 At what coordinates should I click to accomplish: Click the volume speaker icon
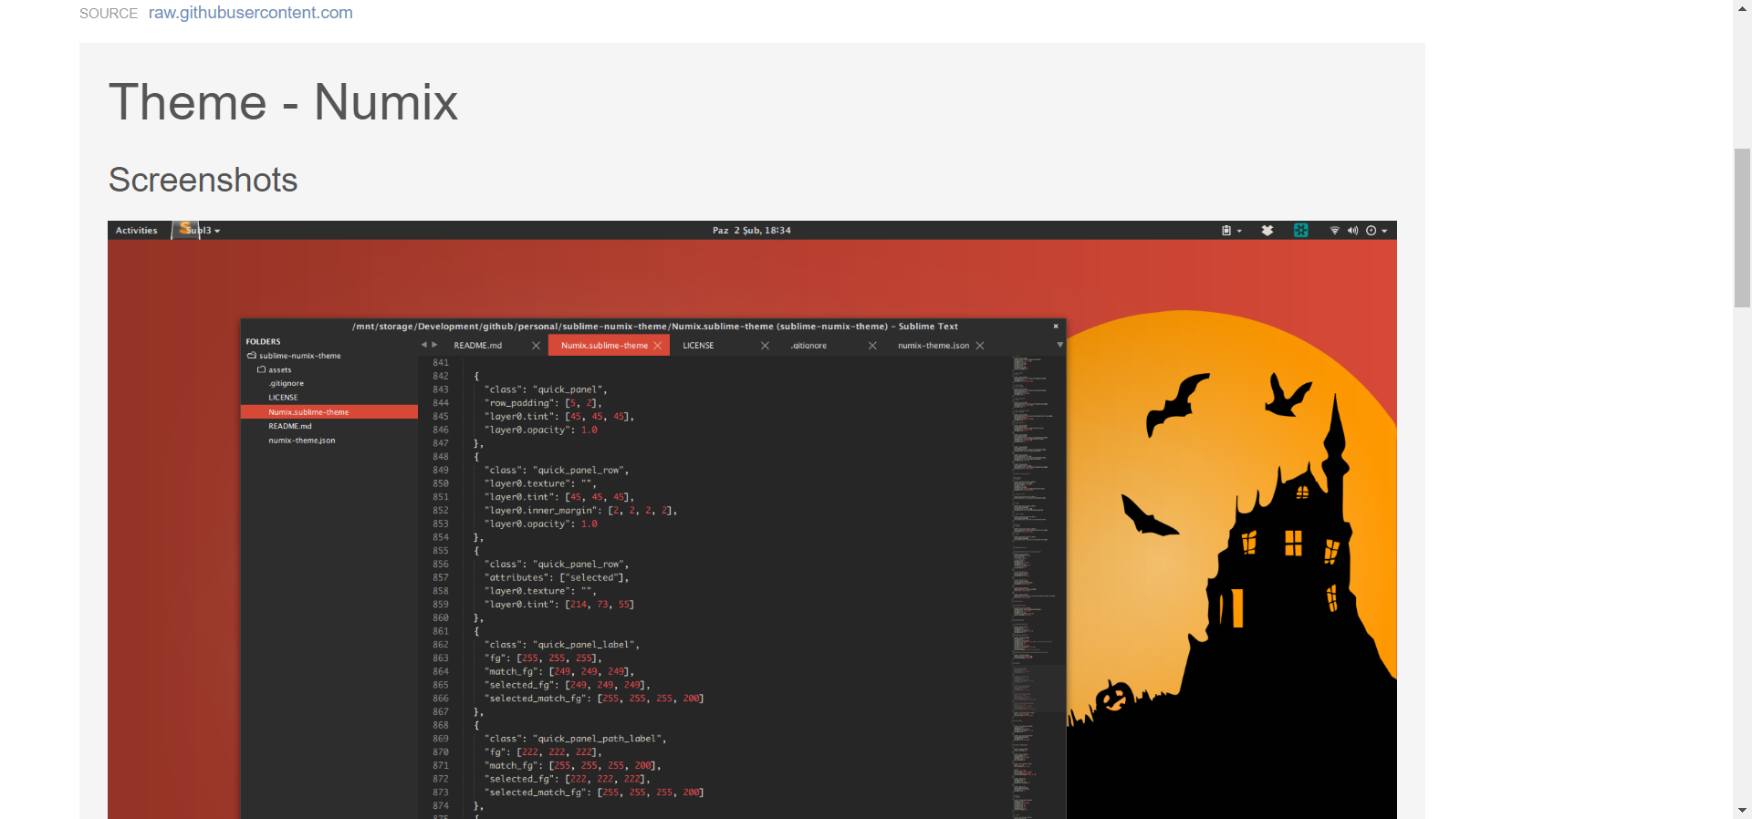(1352, 231)
